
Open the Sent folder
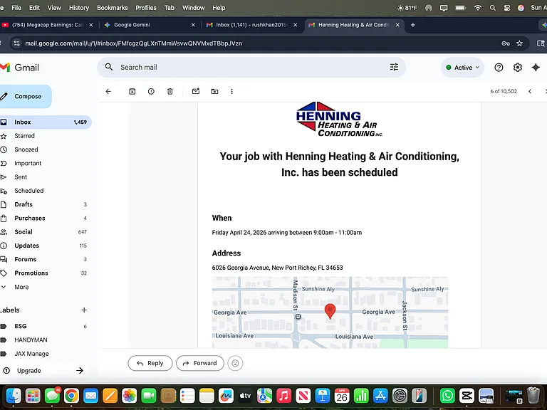point(46,177)
